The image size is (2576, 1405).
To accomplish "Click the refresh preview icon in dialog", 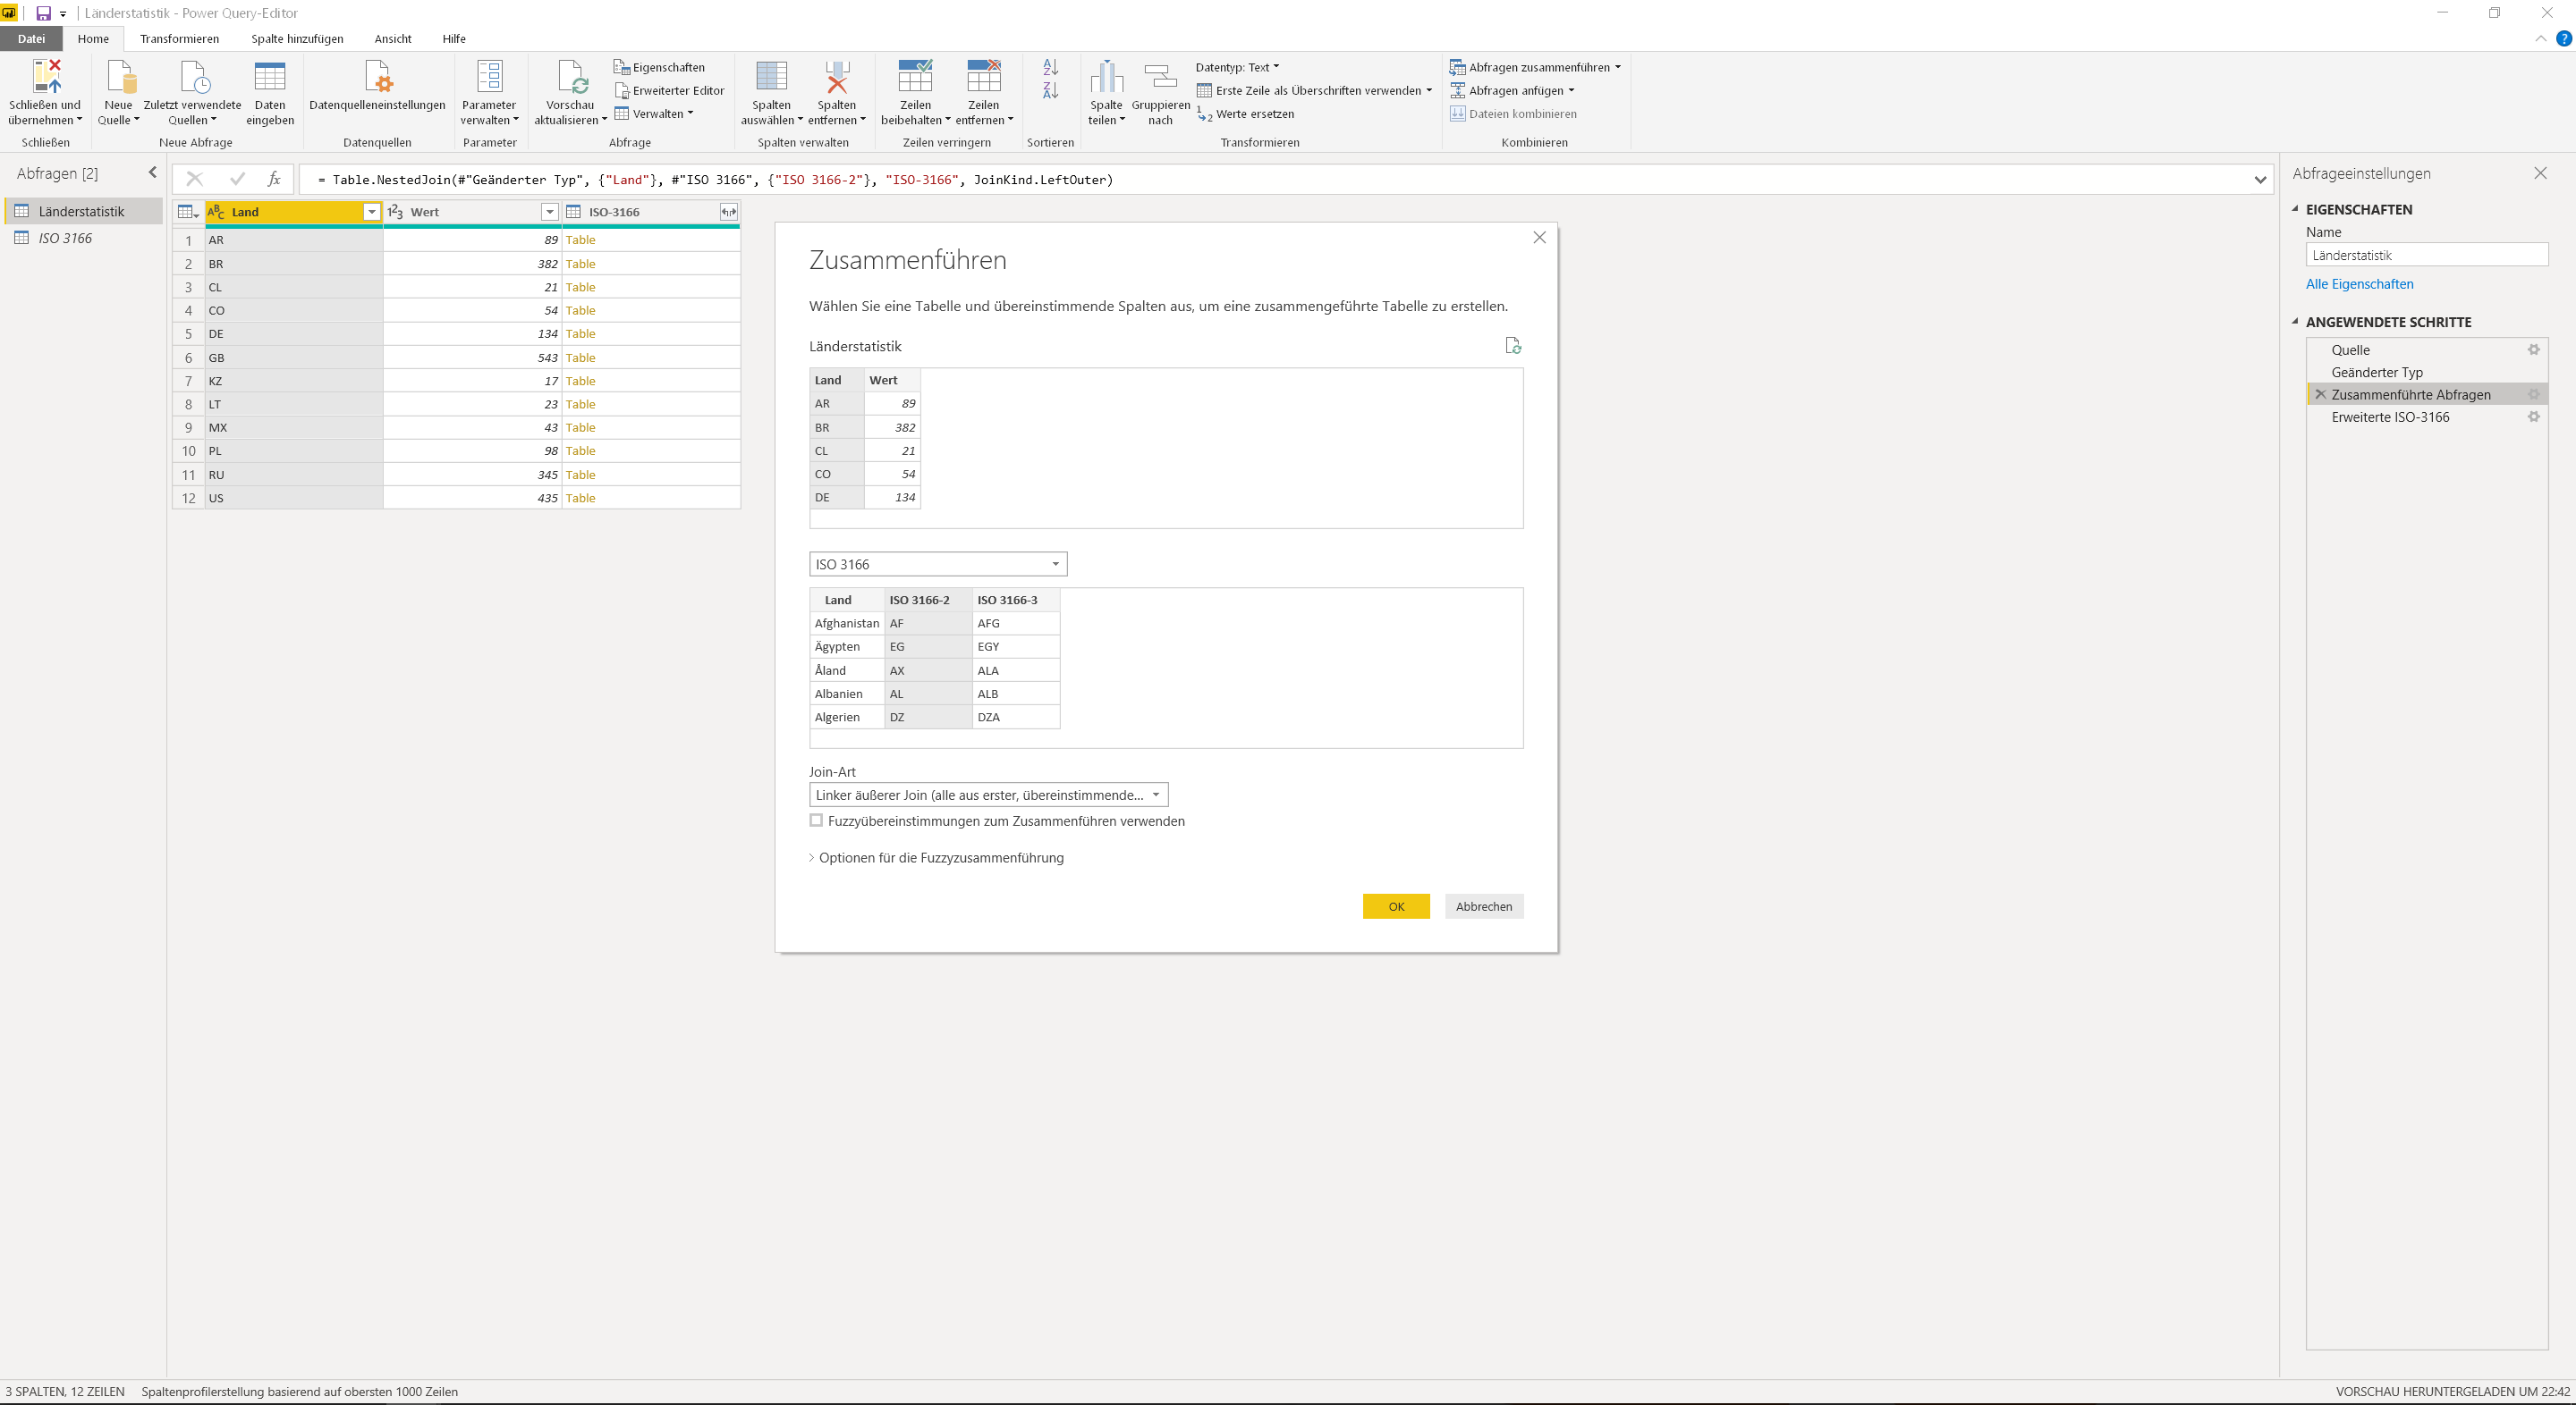I will tap(1513, 345).
